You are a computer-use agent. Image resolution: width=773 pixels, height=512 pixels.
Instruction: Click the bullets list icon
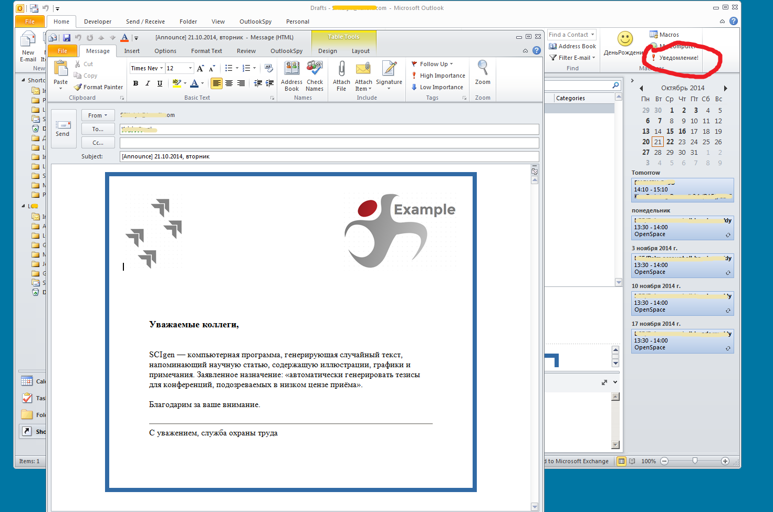228,68
